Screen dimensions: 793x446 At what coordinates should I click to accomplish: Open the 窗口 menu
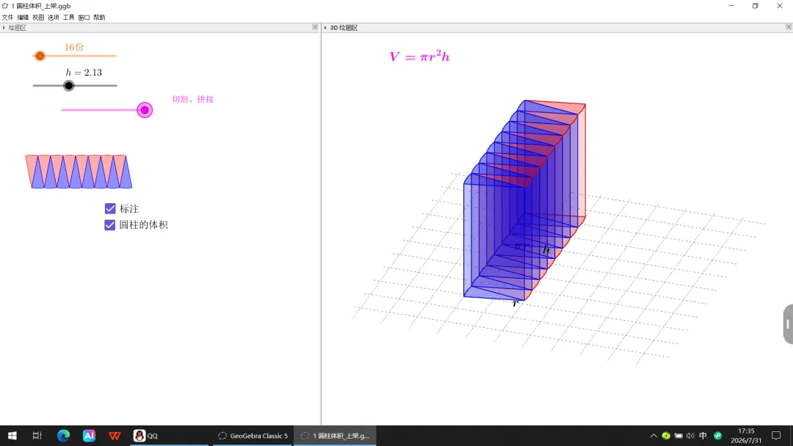point(84,17)
